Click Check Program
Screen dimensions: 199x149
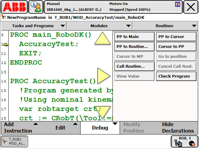click(176, 76)
